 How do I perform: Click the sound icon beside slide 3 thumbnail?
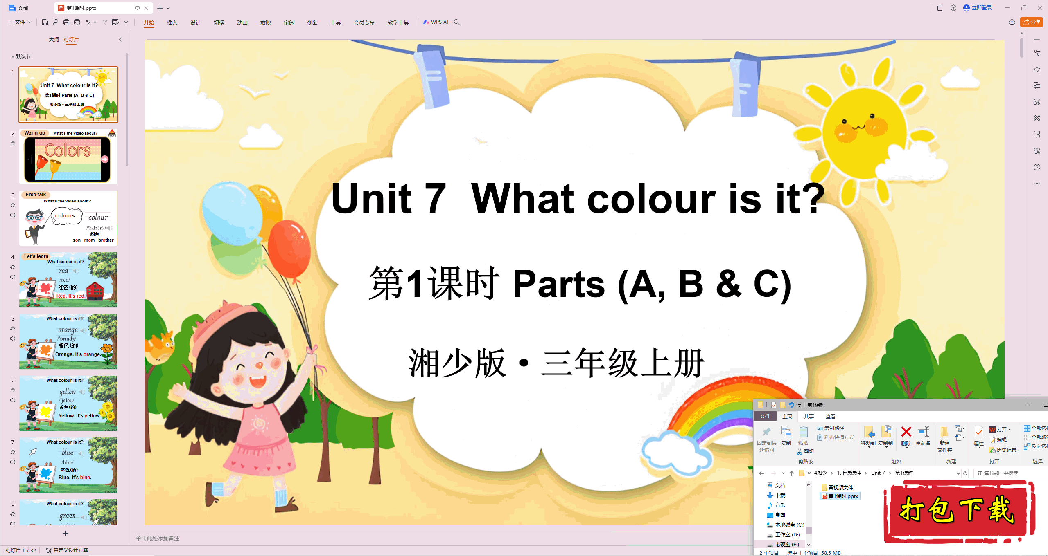[x=13, y=215]
